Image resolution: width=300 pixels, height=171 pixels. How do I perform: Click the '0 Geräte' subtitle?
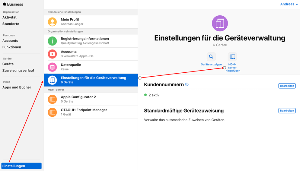click(x=67, y=101)
